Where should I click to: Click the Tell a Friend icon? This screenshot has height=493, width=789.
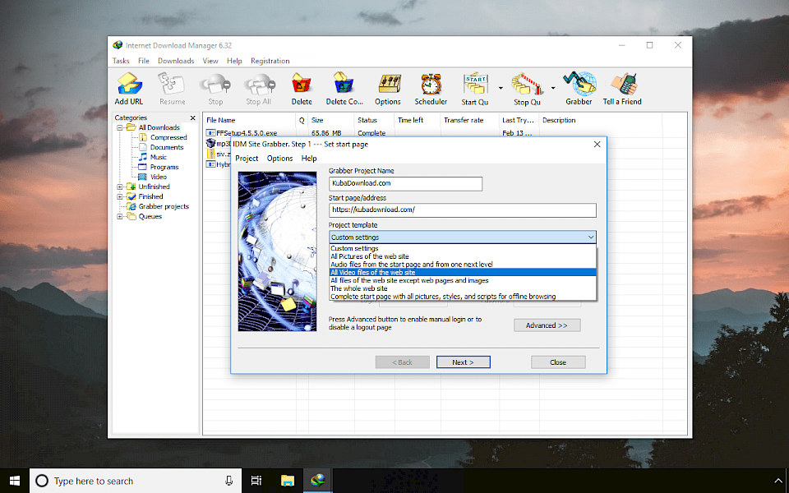[622, 88]
